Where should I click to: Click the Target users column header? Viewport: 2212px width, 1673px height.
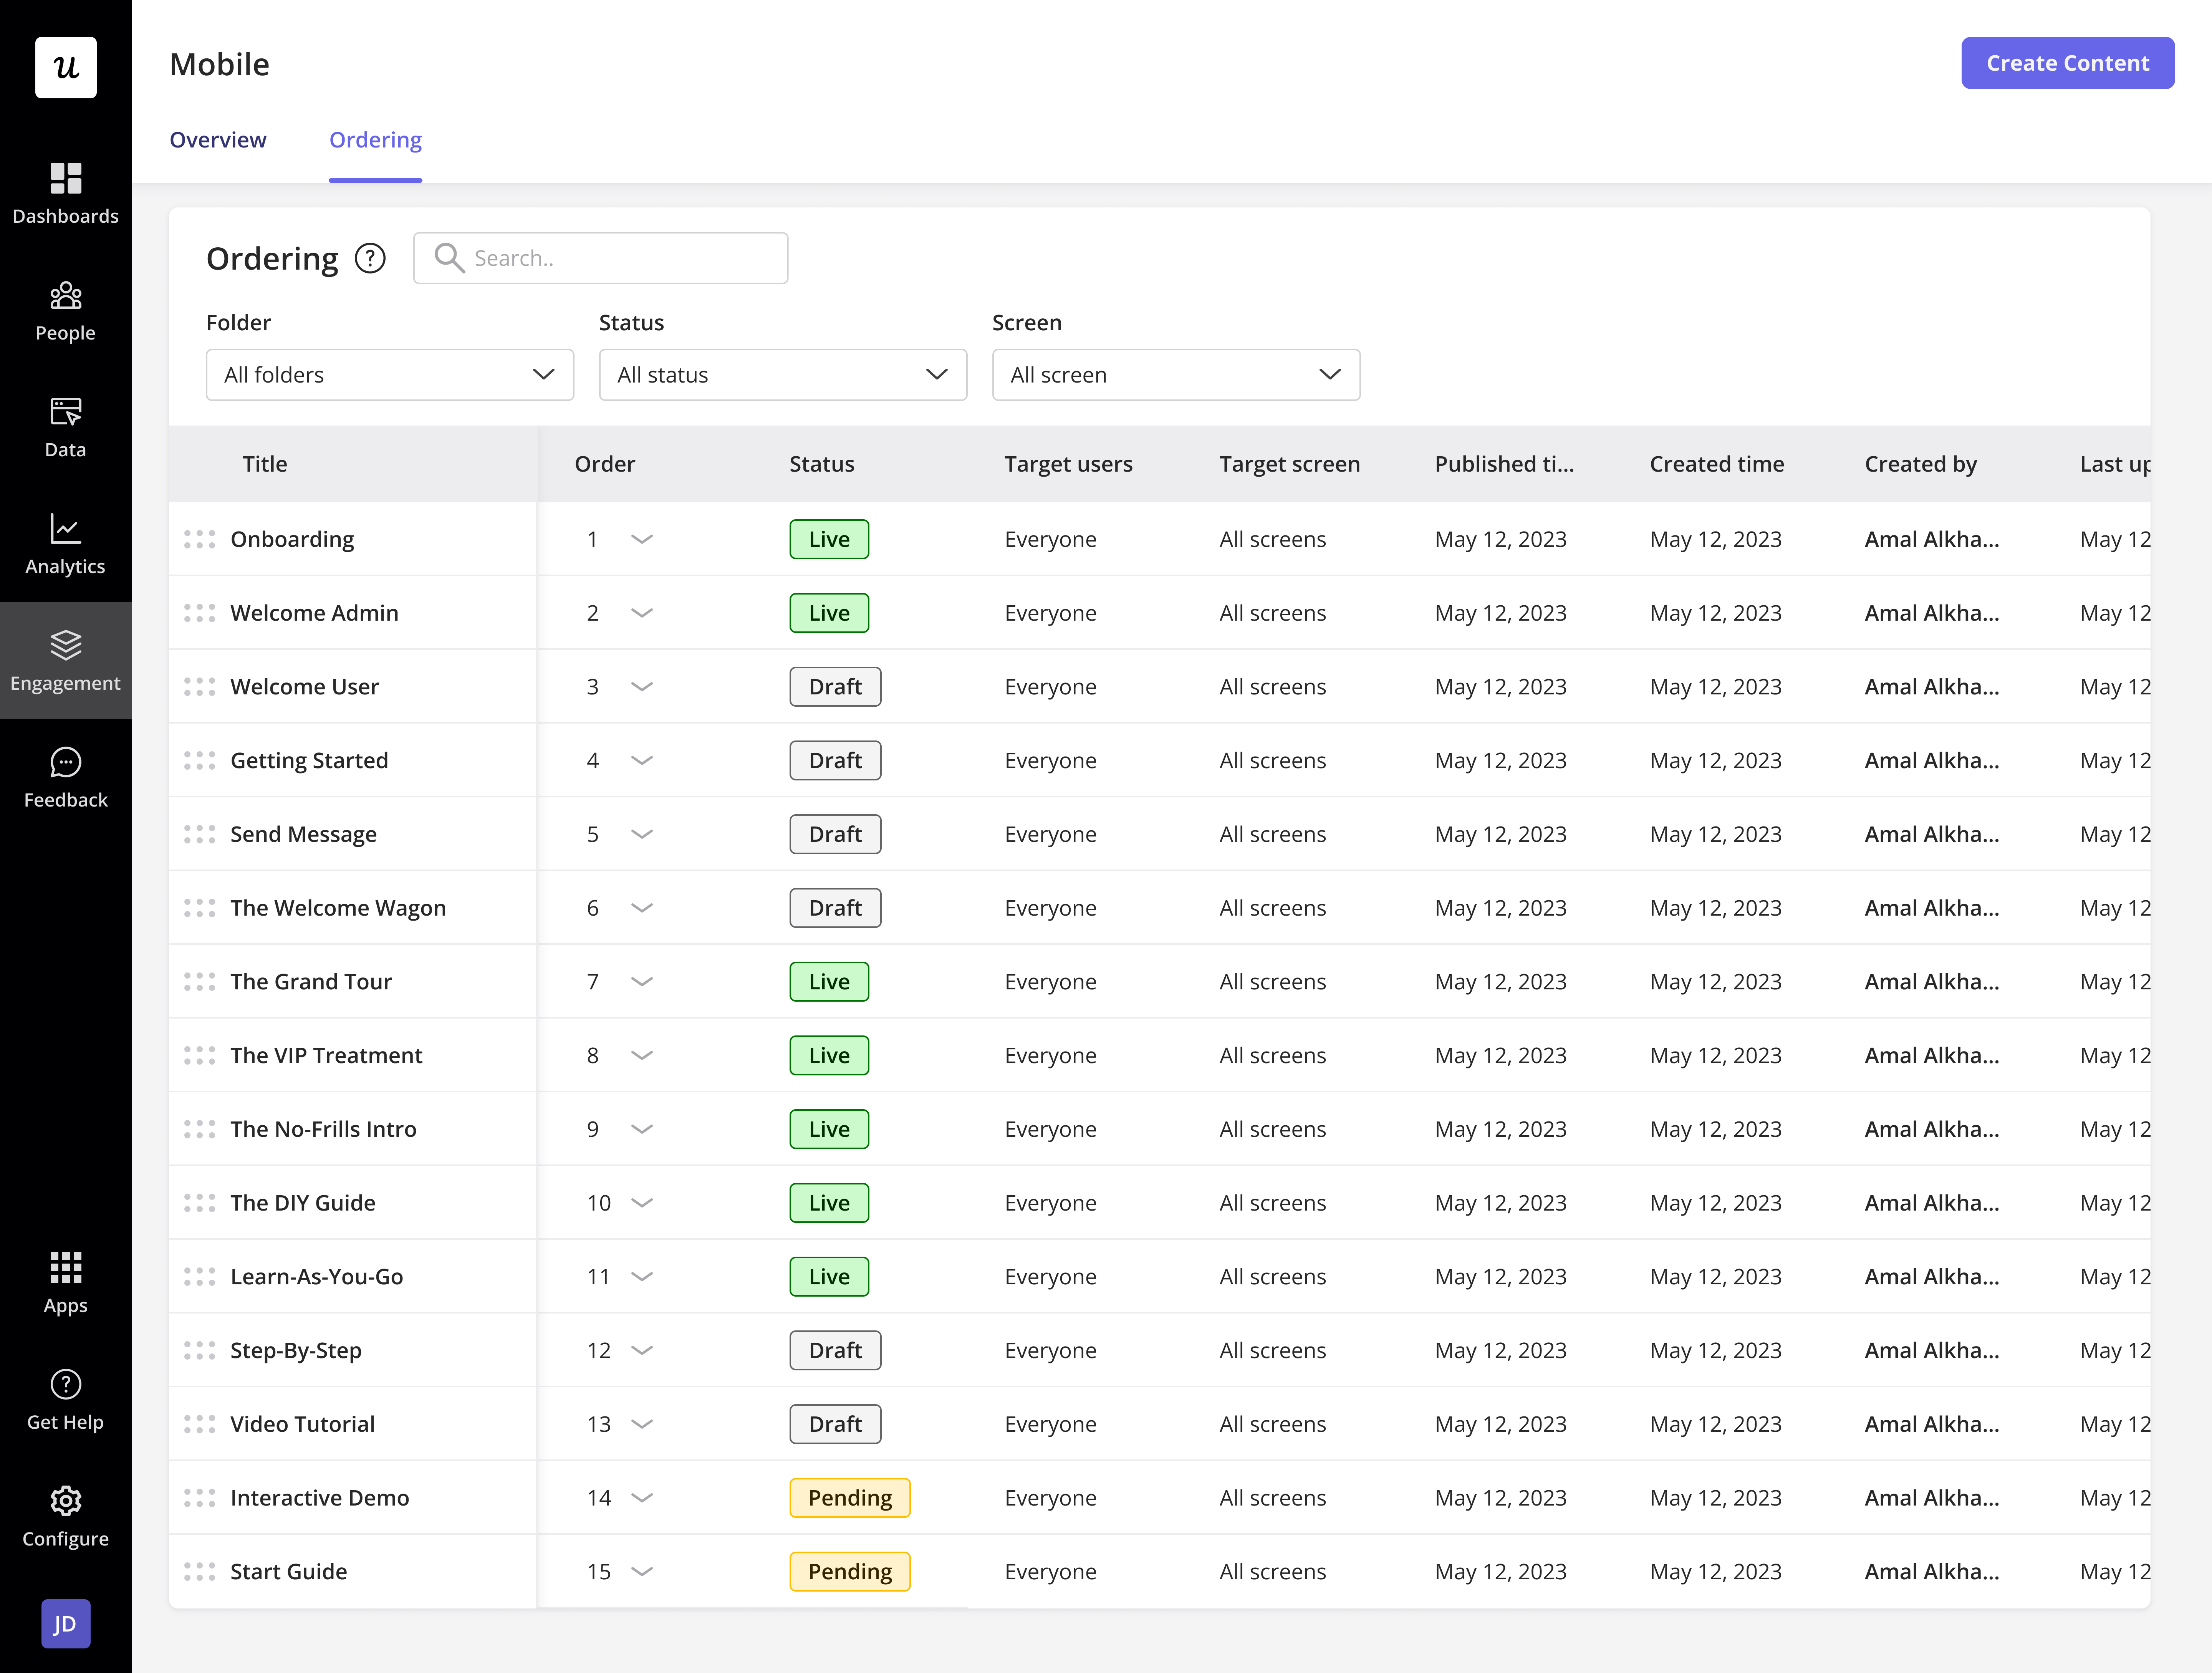(x=1069, y=464)
